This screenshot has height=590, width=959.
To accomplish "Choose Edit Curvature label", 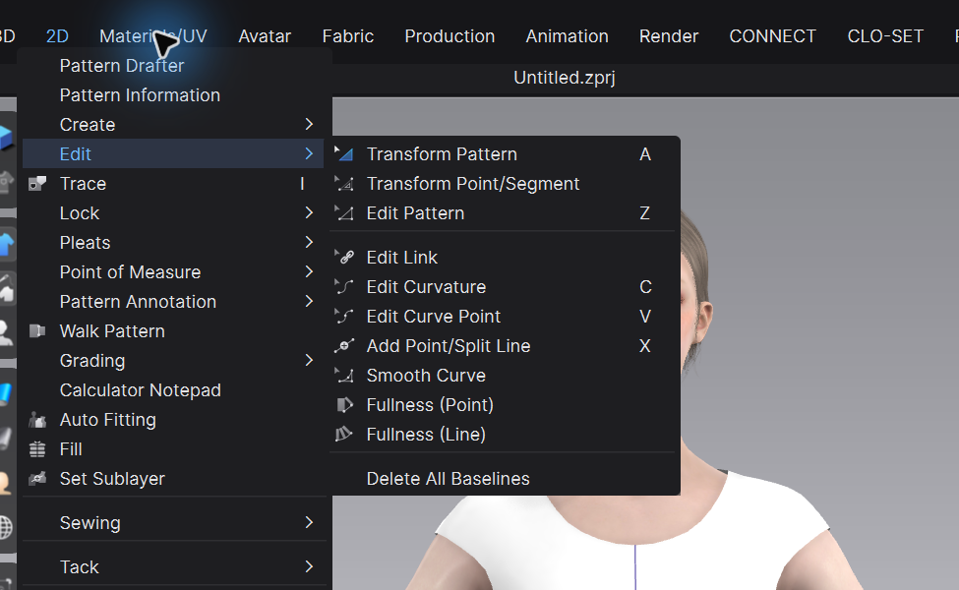I will click(426, 287).
